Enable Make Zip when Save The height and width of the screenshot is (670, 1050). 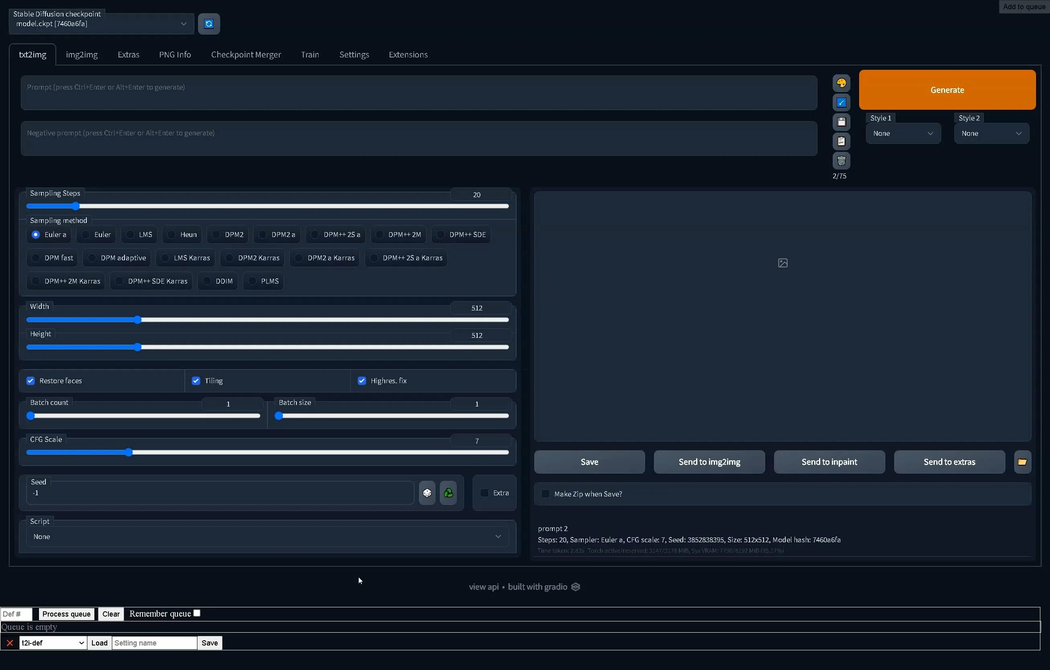coord(545,494)
